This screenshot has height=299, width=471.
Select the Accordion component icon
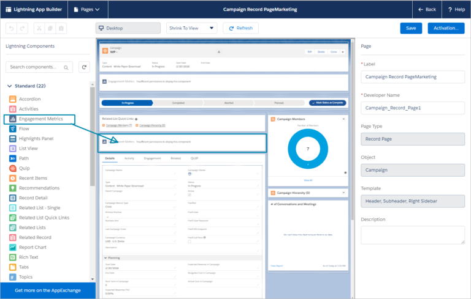(x=13, y=99)
